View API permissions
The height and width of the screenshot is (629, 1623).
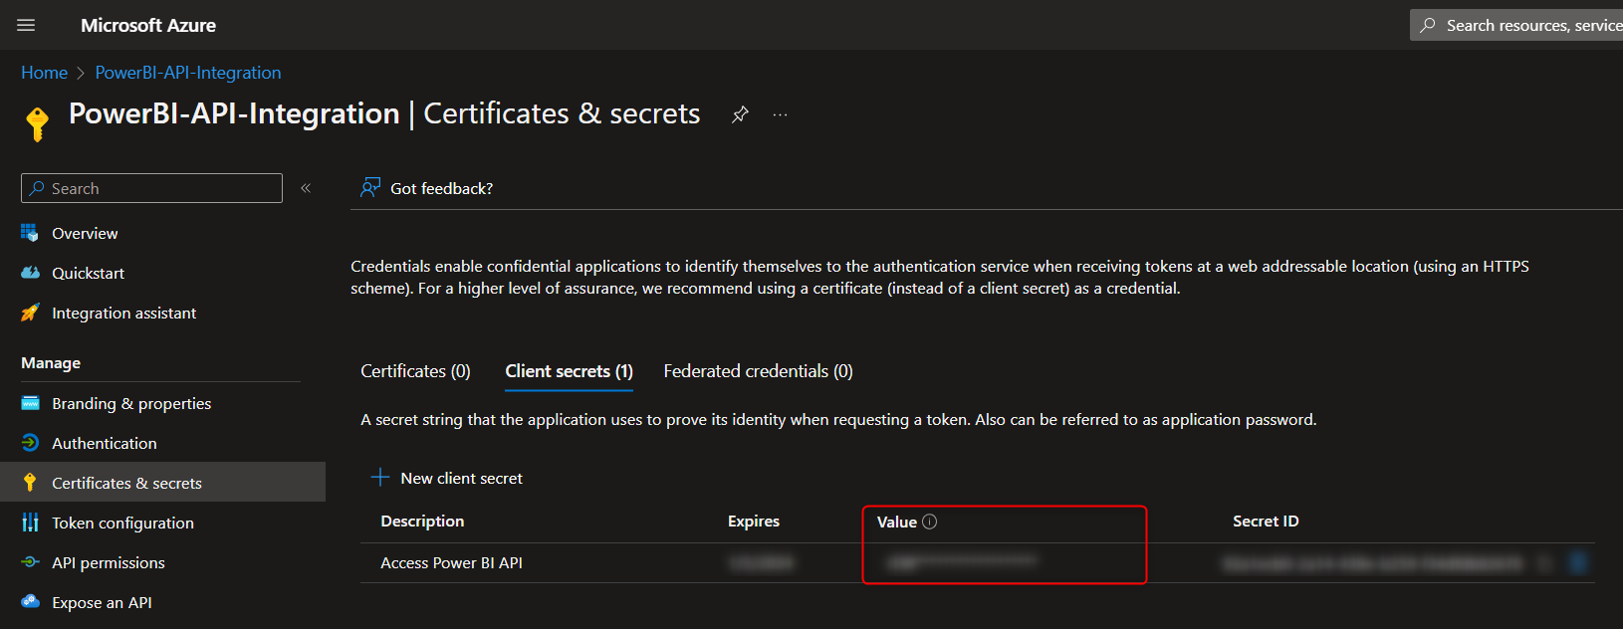(108, 561)
